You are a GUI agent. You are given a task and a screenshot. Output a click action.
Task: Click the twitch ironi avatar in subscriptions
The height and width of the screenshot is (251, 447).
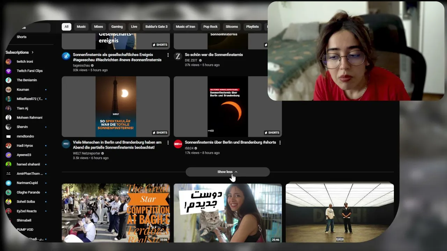coord(8,61)
